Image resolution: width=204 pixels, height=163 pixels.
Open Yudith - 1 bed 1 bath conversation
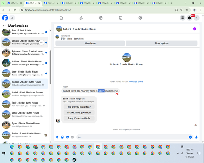(x=24, y=94)
